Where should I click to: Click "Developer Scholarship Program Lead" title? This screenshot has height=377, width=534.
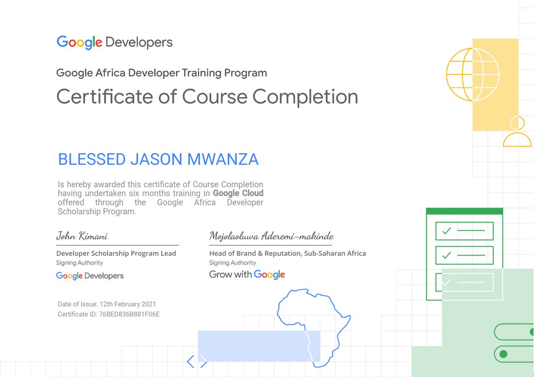(x=116, y=253)
